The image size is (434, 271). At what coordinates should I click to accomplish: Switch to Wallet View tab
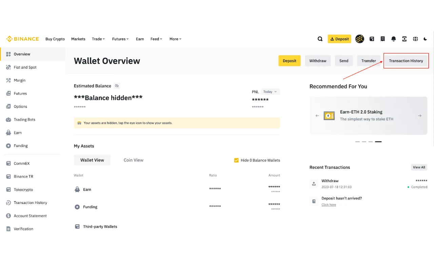(x=92, y=160)
